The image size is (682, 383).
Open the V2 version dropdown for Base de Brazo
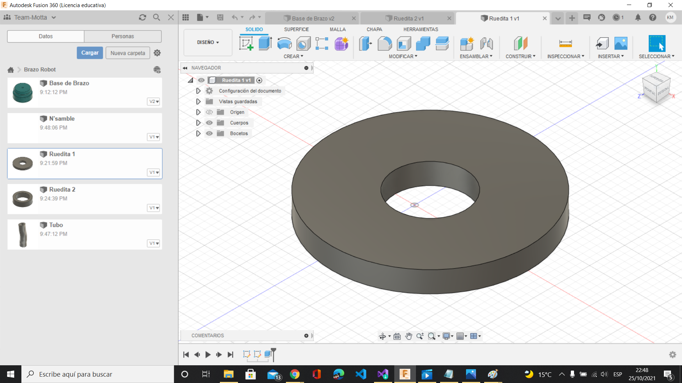point(153,101)
